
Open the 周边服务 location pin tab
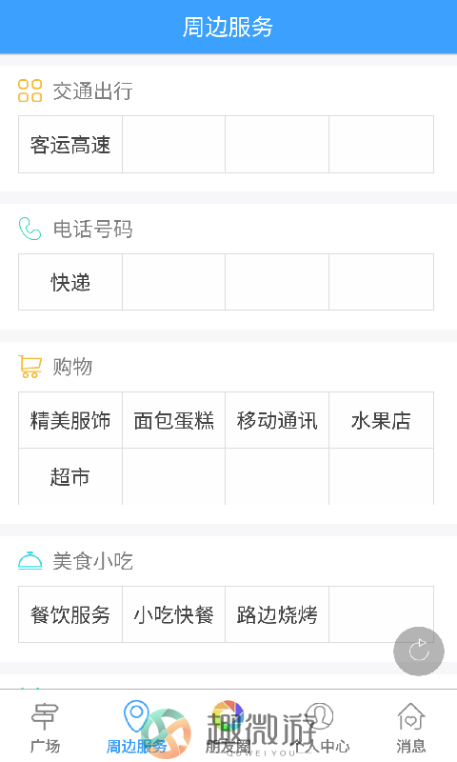[136, 728]
